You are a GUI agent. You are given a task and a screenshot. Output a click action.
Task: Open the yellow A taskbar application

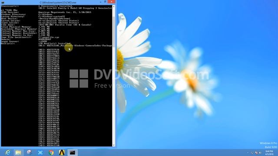click(x=62, y=153)
